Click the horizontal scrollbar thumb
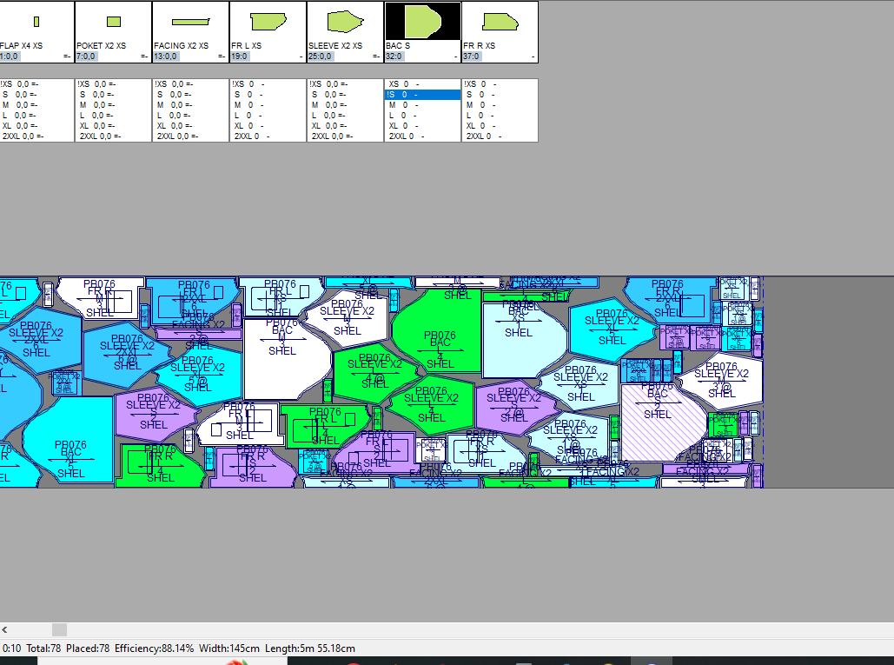 [59, 629]
